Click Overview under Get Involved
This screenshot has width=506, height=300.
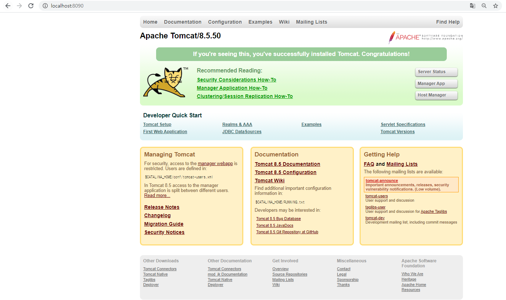point(280,269)
